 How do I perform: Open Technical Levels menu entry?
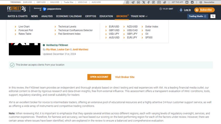point(67,26)
